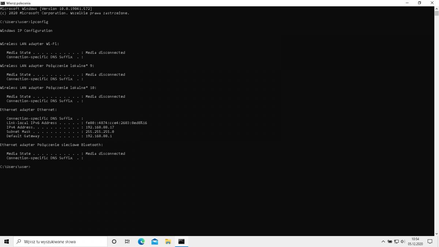Click the Command Prompt title bar icon
This screenshot has width=439, height=247.
coord(3,3)
